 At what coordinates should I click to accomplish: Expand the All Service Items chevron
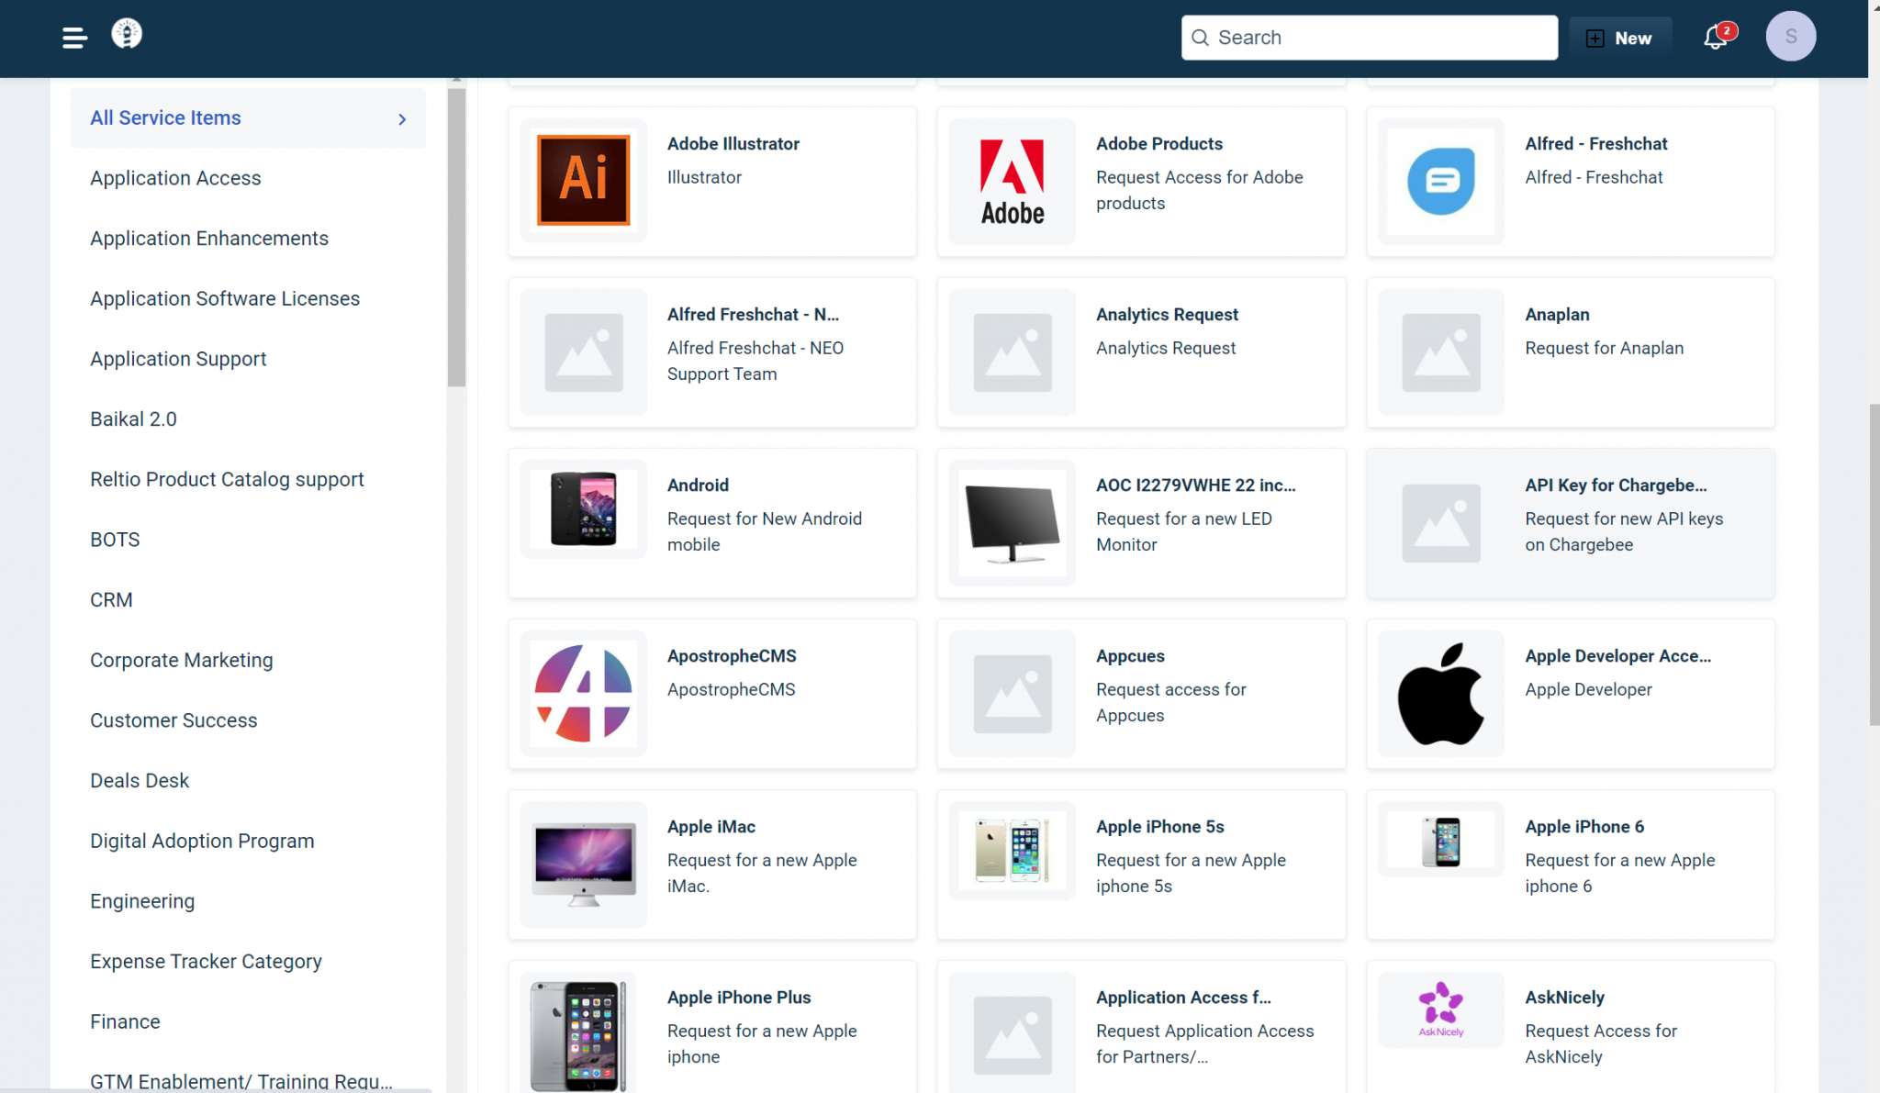(x=401, y=119)
